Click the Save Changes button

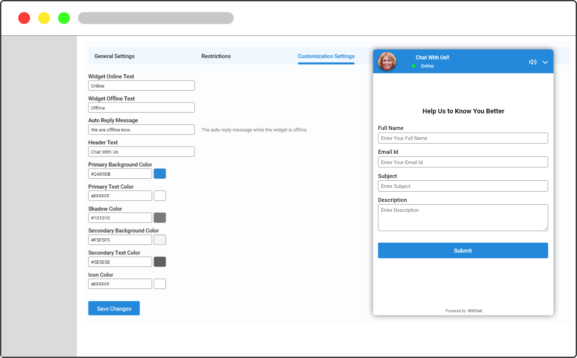114,308
